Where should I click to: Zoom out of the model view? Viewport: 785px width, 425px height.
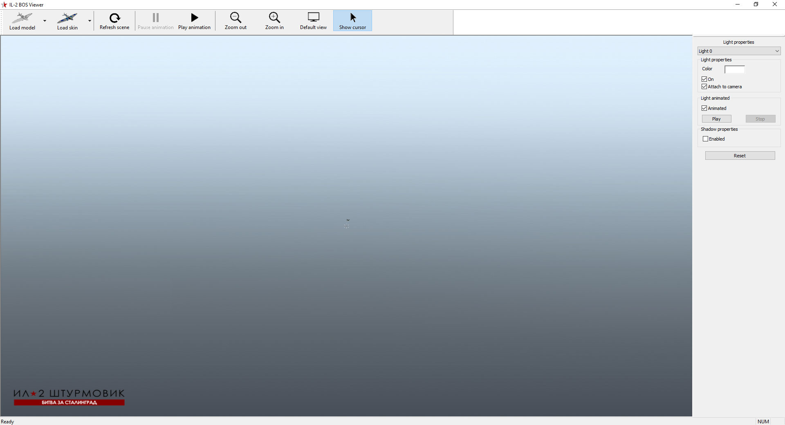235,21
